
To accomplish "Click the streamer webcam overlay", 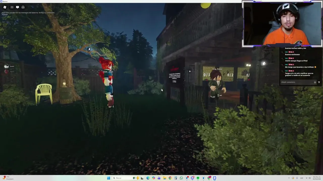I will pyautogui.click(x=282, y=24).
